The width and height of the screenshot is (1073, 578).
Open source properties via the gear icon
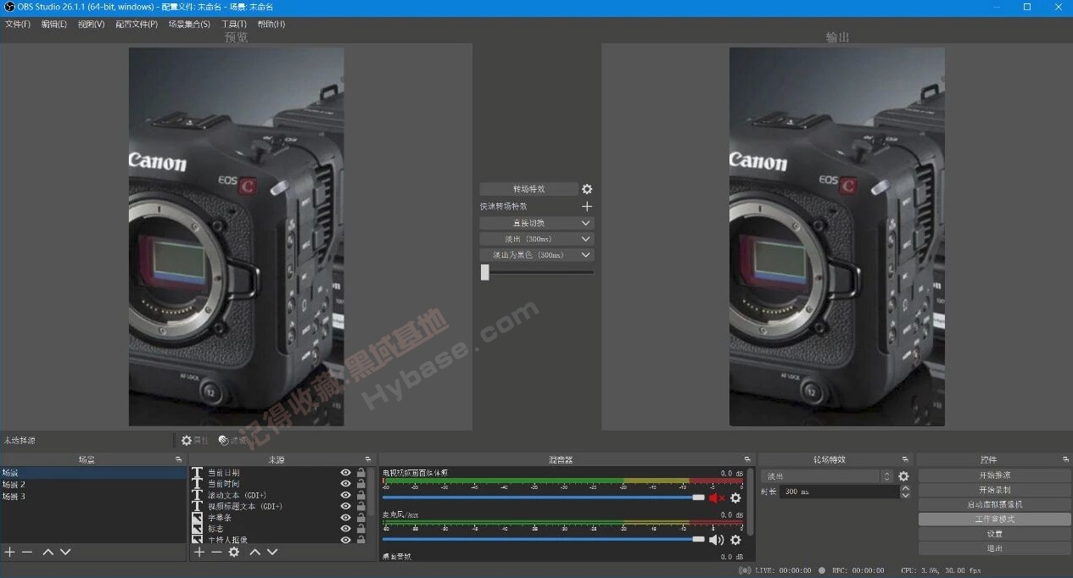234,552
